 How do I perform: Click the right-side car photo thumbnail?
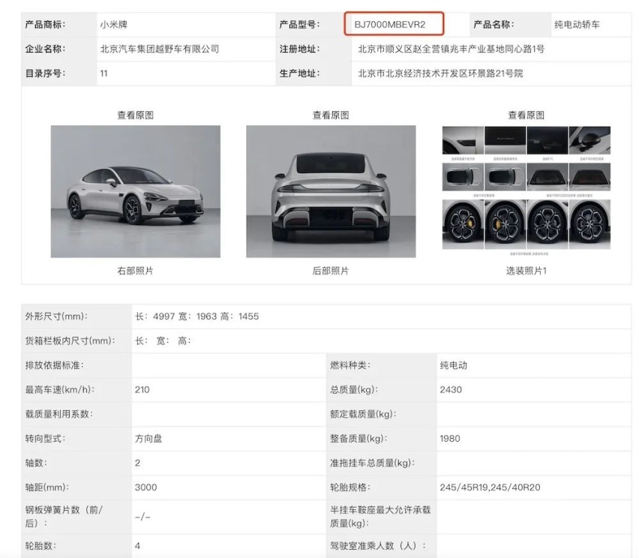point(135,191)
